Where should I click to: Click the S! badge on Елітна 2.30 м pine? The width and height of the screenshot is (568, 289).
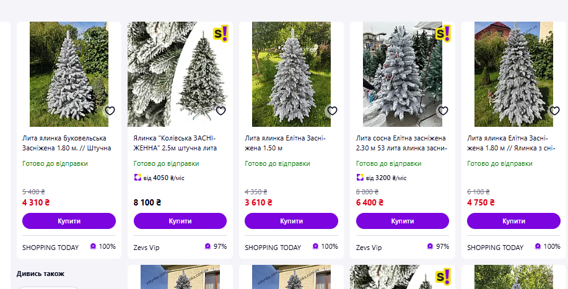(x=443, y=33)
